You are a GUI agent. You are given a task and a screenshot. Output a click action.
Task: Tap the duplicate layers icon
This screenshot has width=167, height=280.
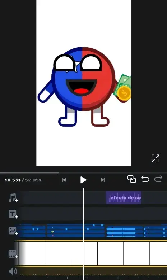(x=132, y=179)
